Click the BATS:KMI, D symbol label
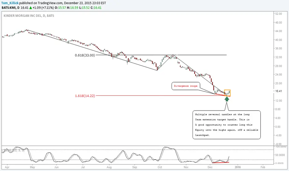289x171 pixels. 11,8
